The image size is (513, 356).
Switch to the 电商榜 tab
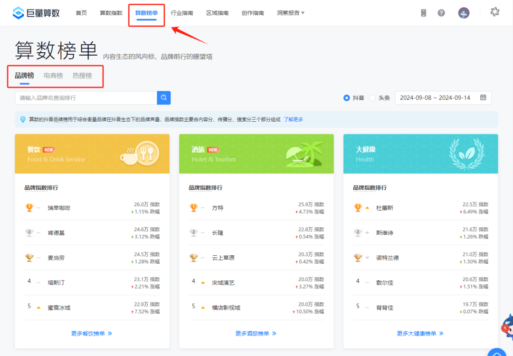53,75
